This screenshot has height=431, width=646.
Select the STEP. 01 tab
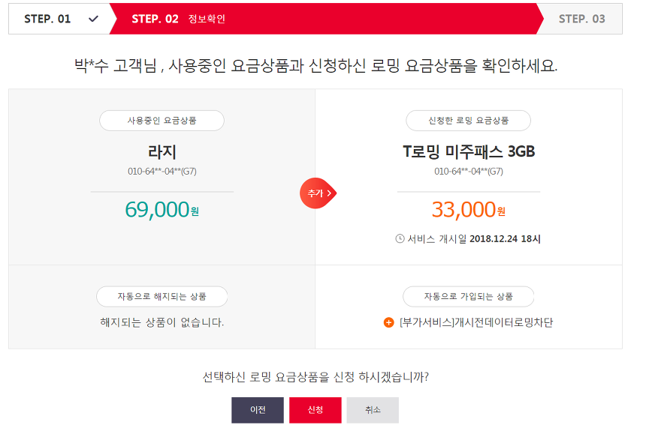point(60,19)
